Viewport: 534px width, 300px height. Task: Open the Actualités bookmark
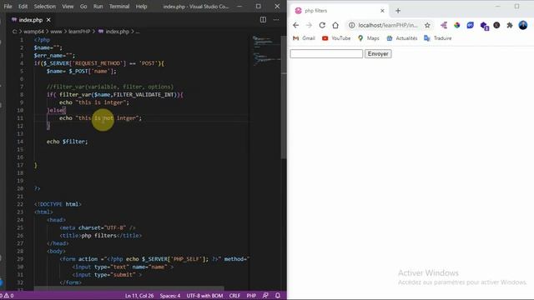pyautogui.click(x=402, y=38)
